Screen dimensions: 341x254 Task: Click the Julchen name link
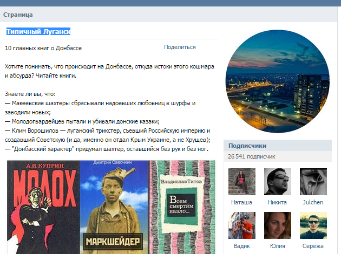(x=313, y=202)
